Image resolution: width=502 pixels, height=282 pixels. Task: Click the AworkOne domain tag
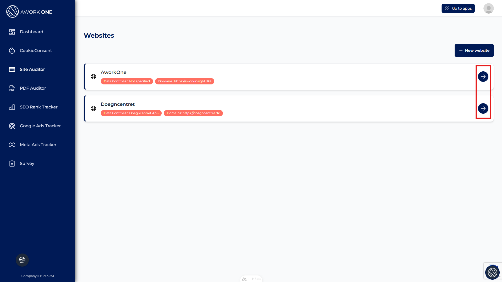pyautogui.click(x=184, y=81)
